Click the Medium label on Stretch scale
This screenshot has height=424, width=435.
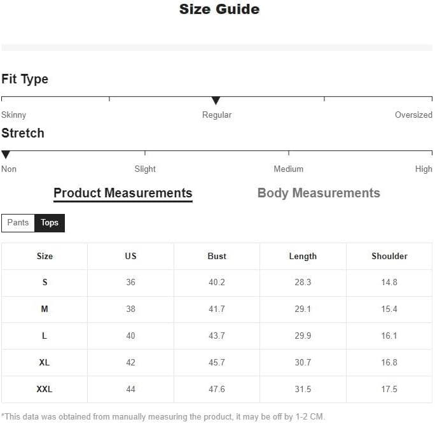coord(288,169)
